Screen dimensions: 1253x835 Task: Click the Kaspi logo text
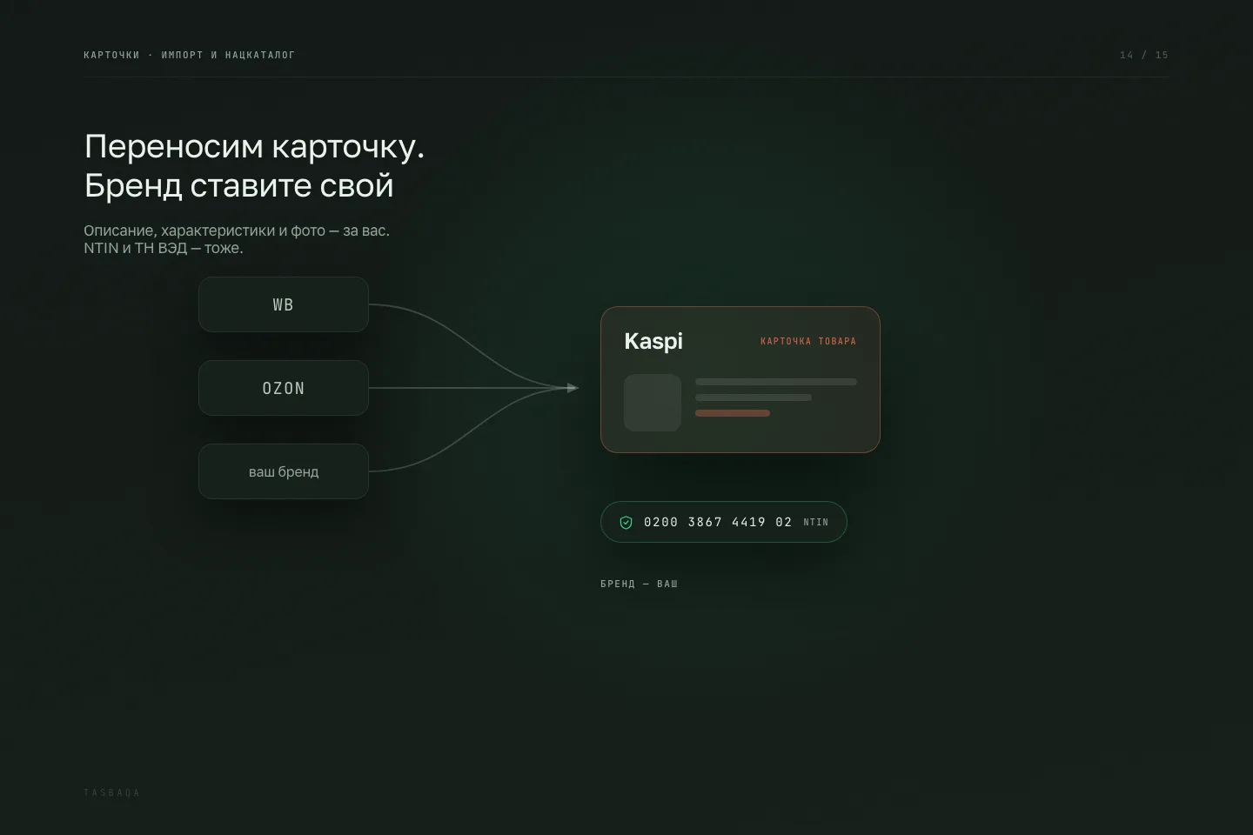tap(653, 341)
